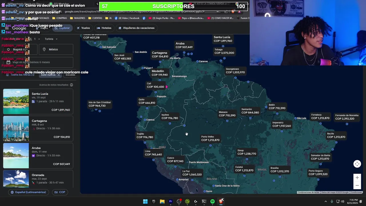This screenshot has width=366, height=206.
Task: Open the Jingle Punks YouTube bookmark
Action: click(161, 18)
